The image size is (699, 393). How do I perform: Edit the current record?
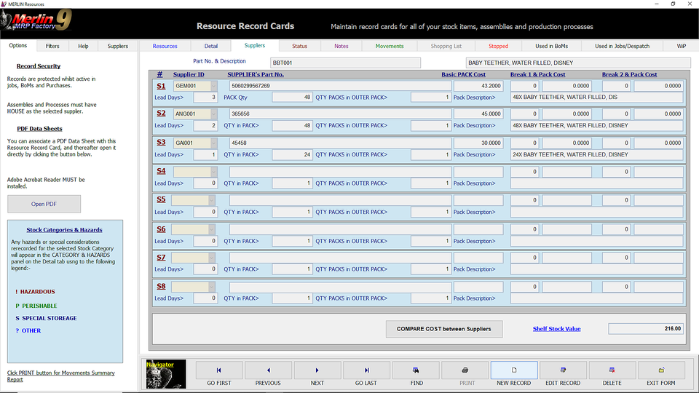563,374
